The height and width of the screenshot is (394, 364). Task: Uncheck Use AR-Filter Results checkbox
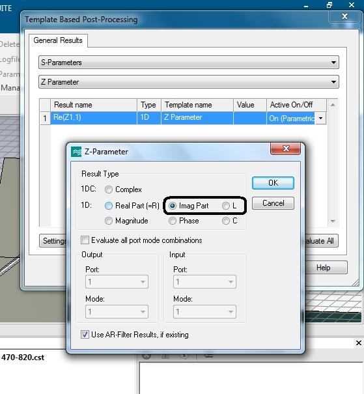pos(85,335)
